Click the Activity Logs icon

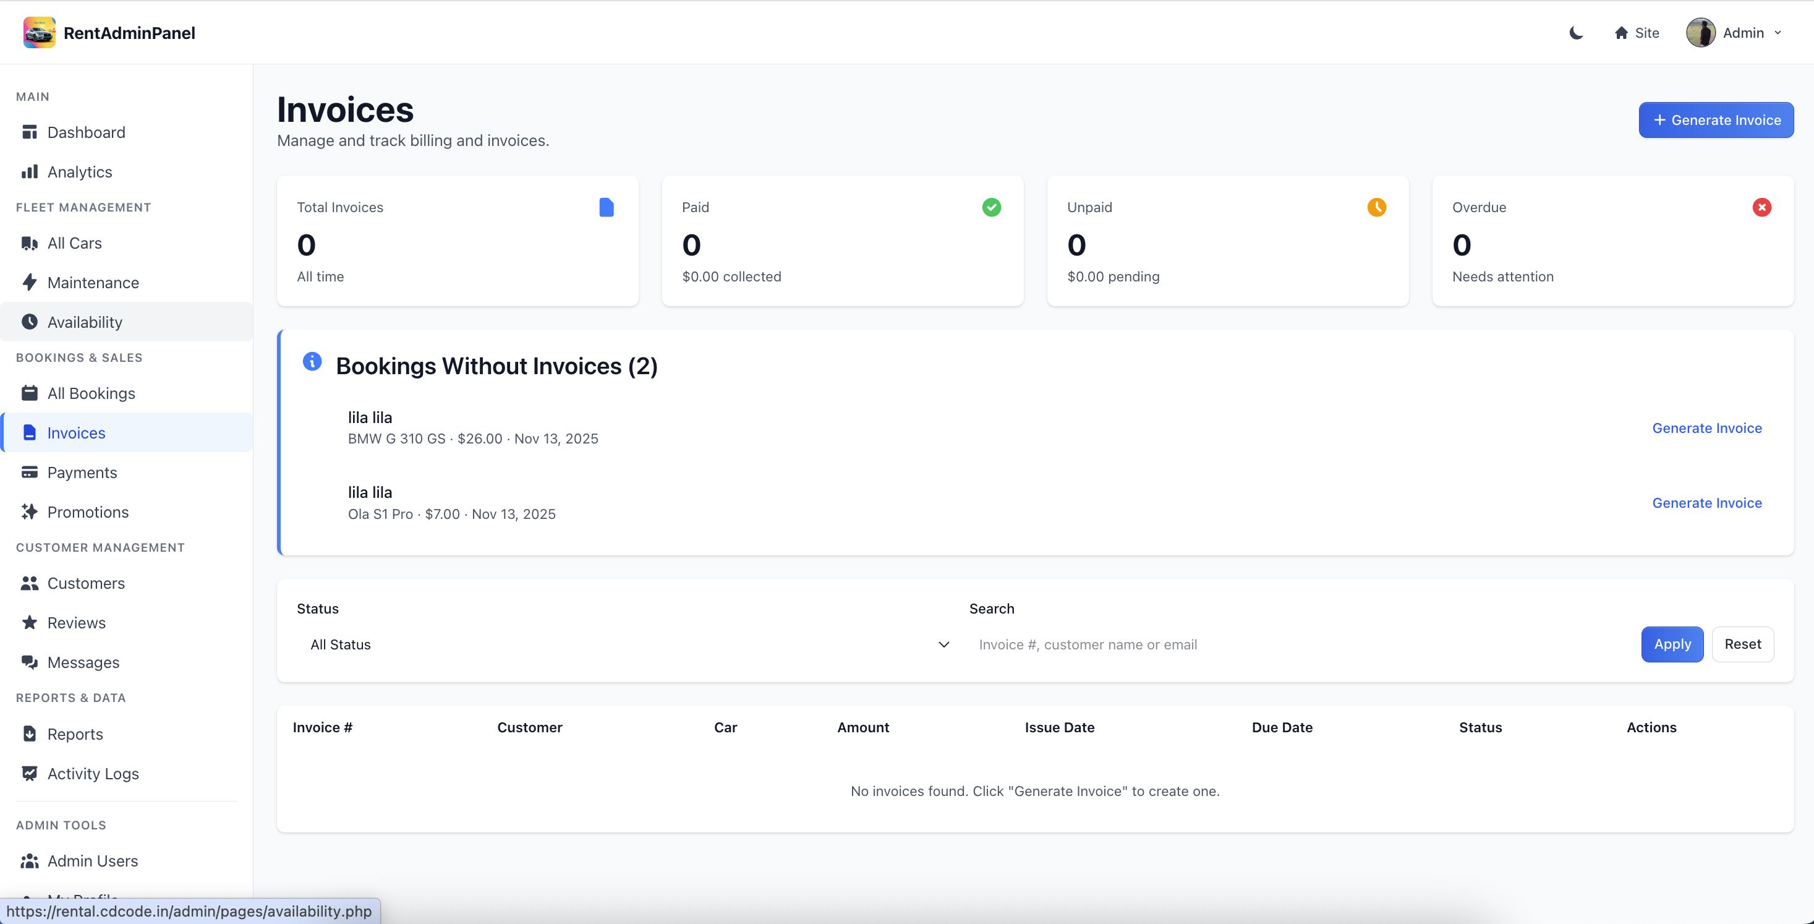[30, 773]
